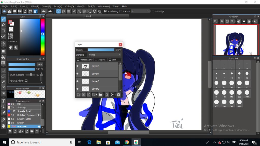Switch to the Untitled canvas tab
The width and height of the screenshot is (260, 146).
(87, 16)
